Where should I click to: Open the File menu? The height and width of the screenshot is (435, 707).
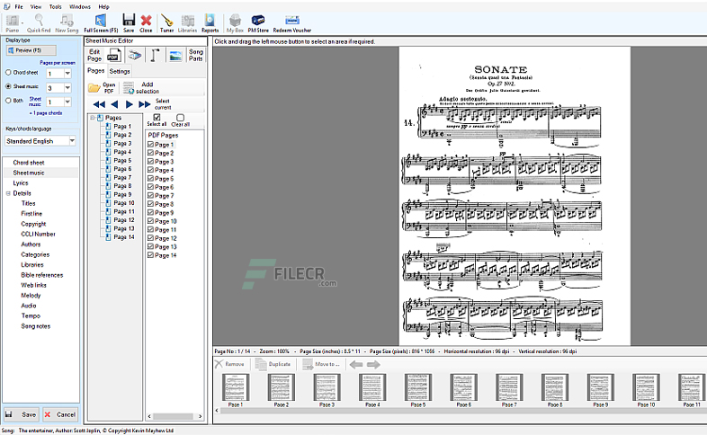[x=19, y=7]
